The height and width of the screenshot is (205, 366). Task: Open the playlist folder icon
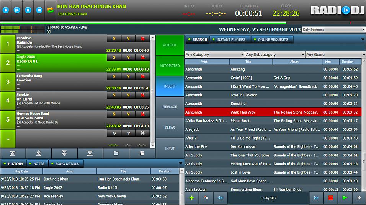(116, 153)
